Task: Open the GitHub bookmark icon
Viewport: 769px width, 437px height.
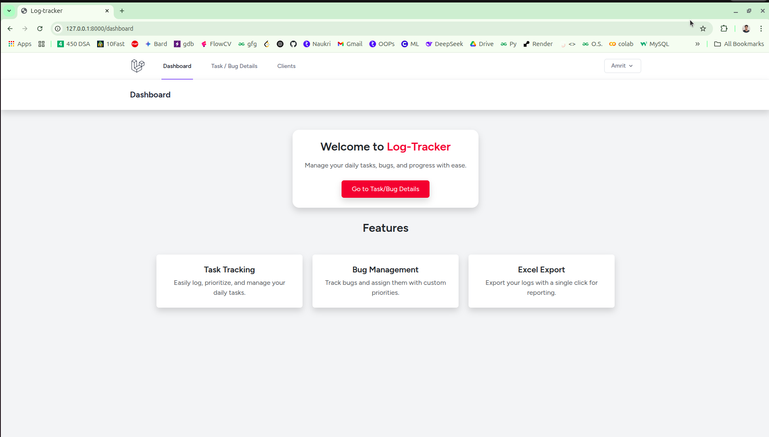Action: click(x=293, y=44)
